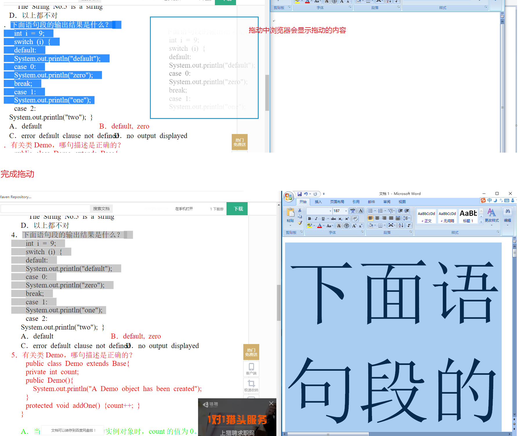Click the 在手机打开 link
Image resolution: width=524 pixels, height=436 pixels.
184,209
